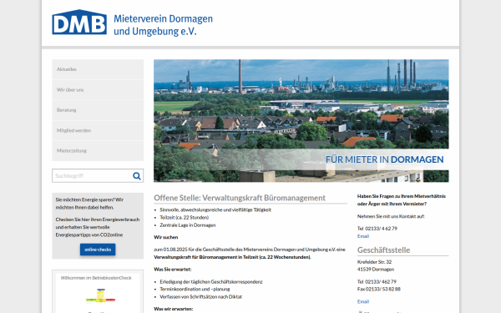Screen dimensions: 501x313
Task: Click 'Haben Sie Fragen zu Ihrem Mietverhältnis' text
Action: point(402,200)
